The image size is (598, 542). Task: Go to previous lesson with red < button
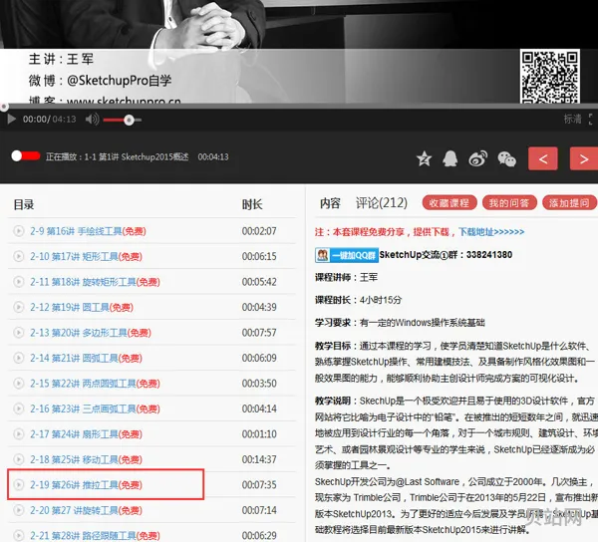tap(543, 158)
